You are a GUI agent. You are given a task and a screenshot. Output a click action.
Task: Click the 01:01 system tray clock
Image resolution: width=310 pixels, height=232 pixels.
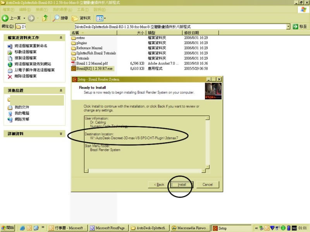point(303,228)
